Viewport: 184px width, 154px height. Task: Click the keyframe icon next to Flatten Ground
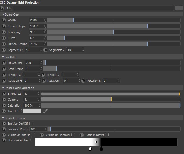4,44
